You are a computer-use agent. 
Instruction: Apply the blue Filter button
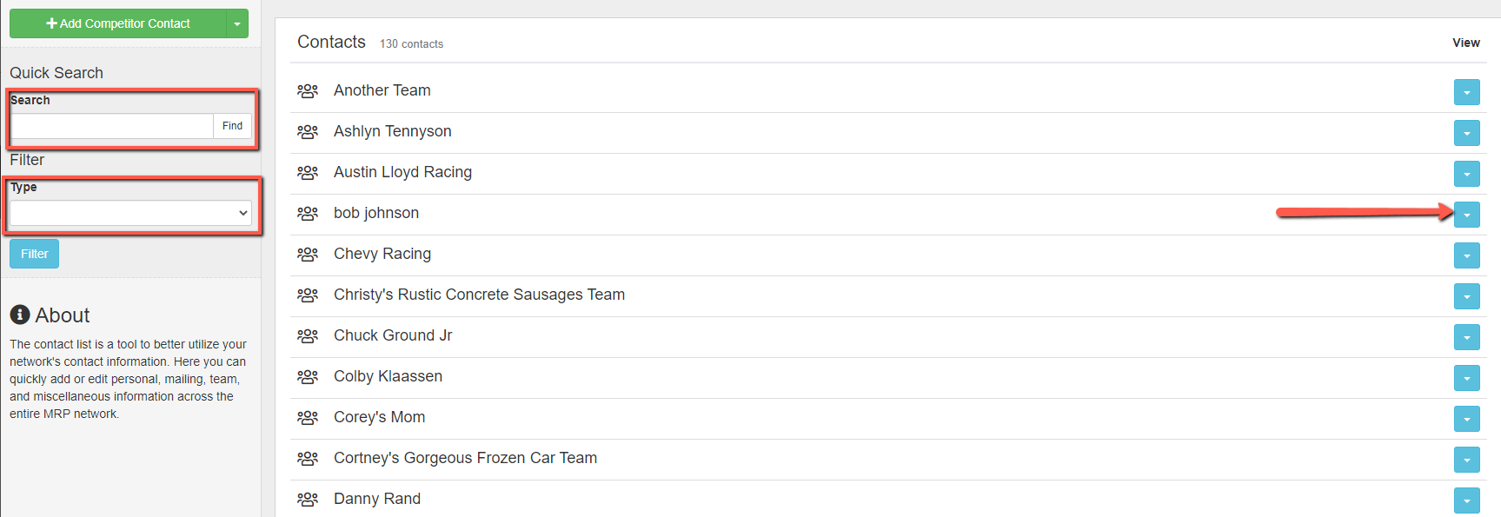click(34, 254)
